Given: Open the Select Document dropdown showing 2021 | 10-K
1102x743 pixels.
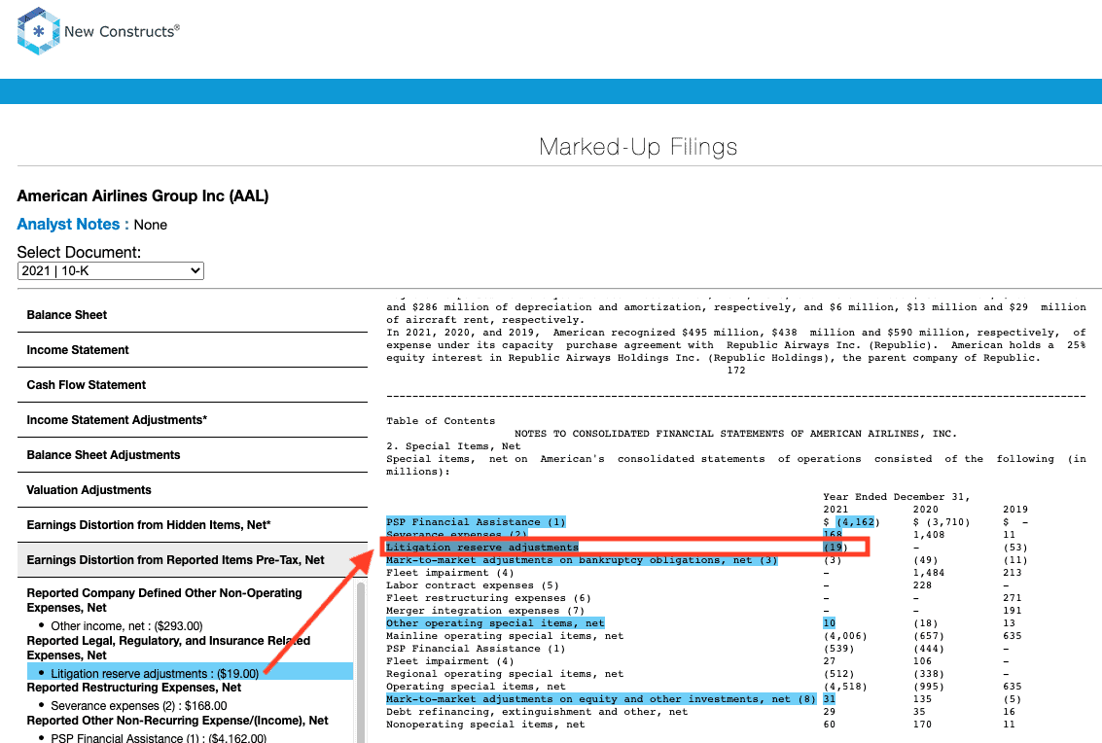Looking at the screenshot, I should [110, 270].
